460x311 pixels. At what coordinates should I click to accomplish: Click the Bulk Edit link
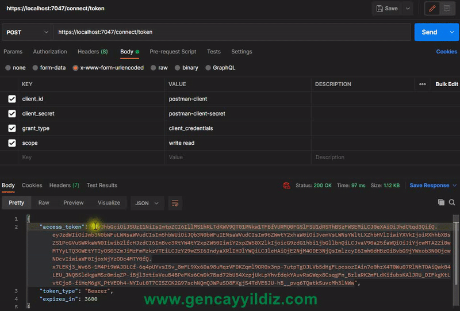[447, 84]
